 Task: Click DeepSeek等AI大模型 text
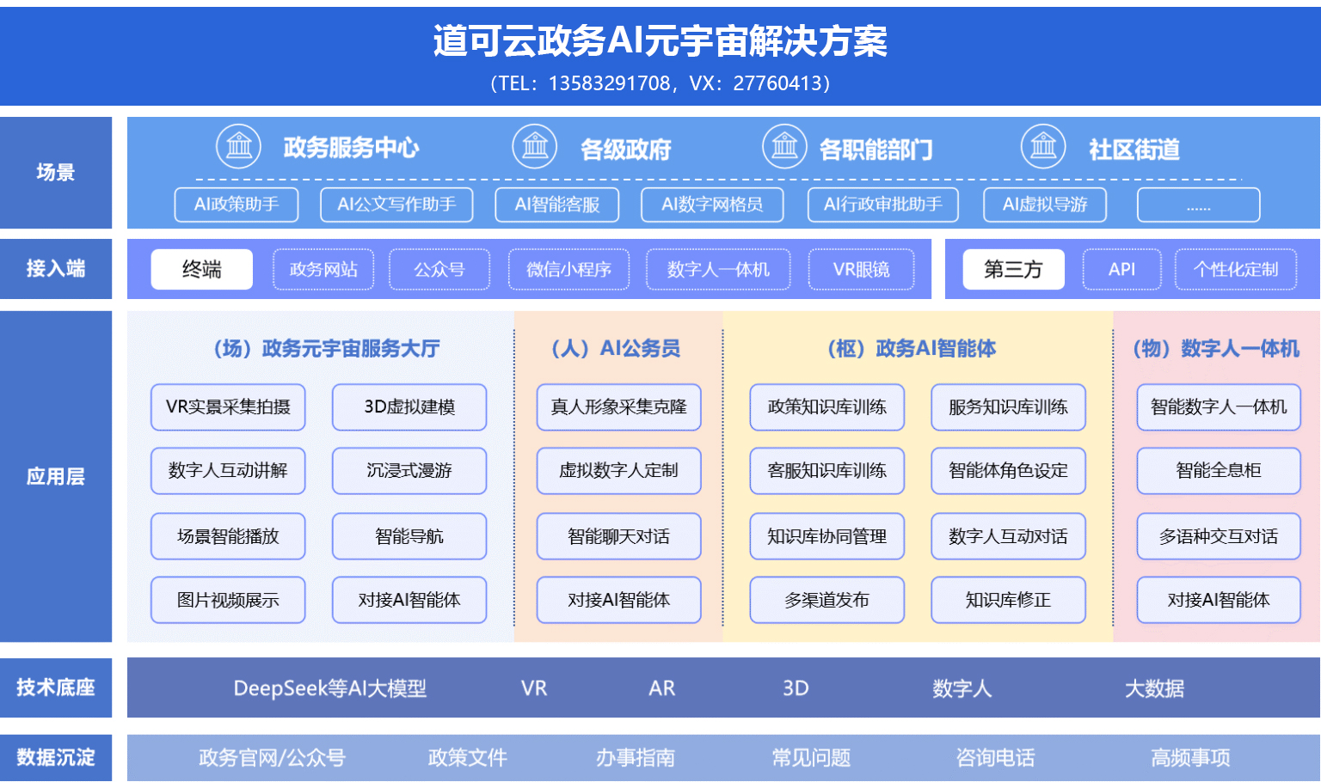330,688
